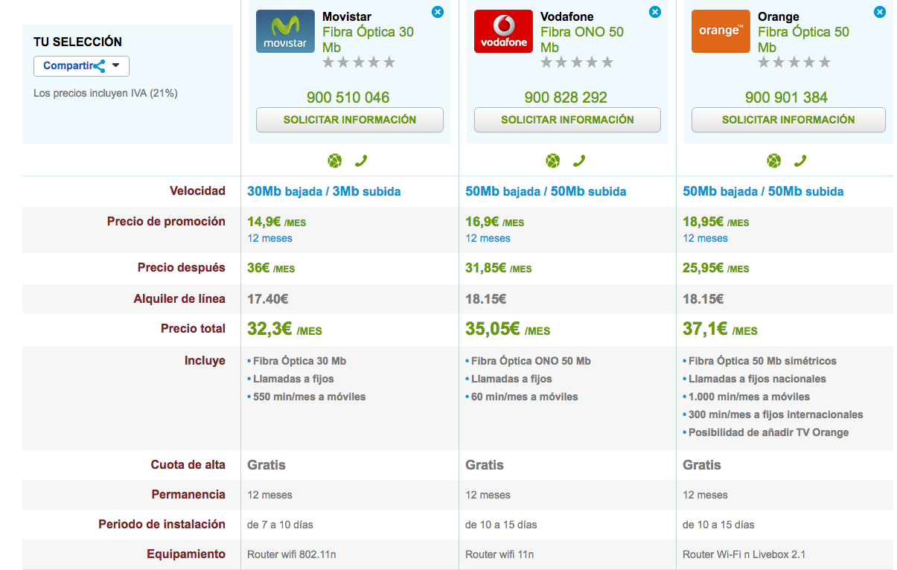Rate Orange using its star rating

(x=794, y=63)
